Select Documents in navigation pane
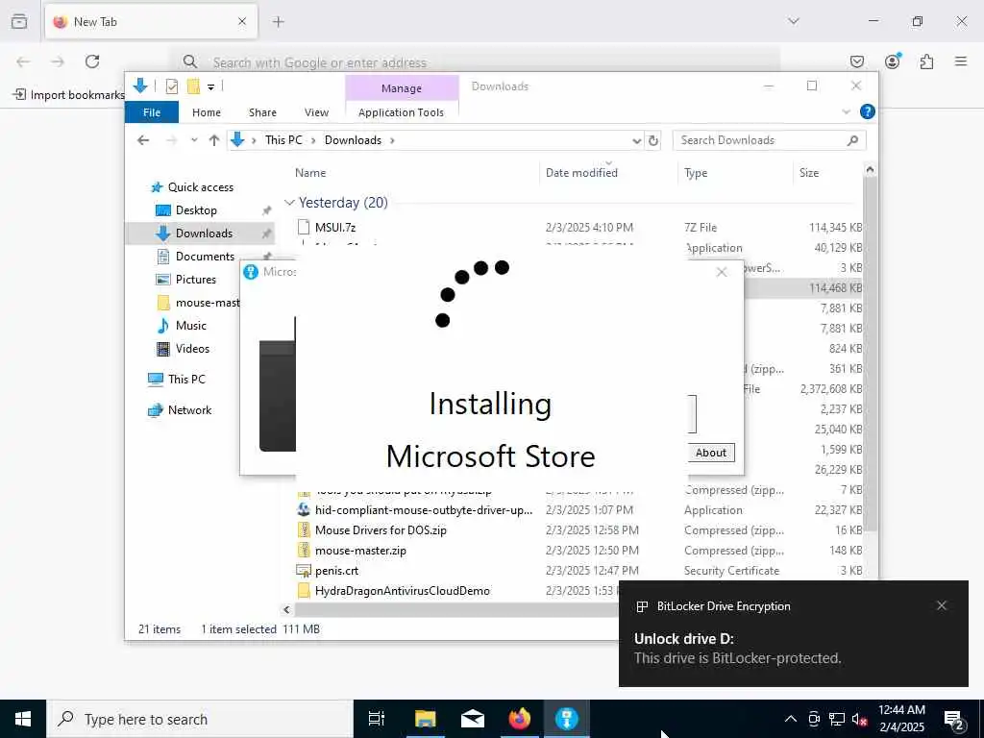The height and width of the screenshot is (738, 984). [205, 256]
